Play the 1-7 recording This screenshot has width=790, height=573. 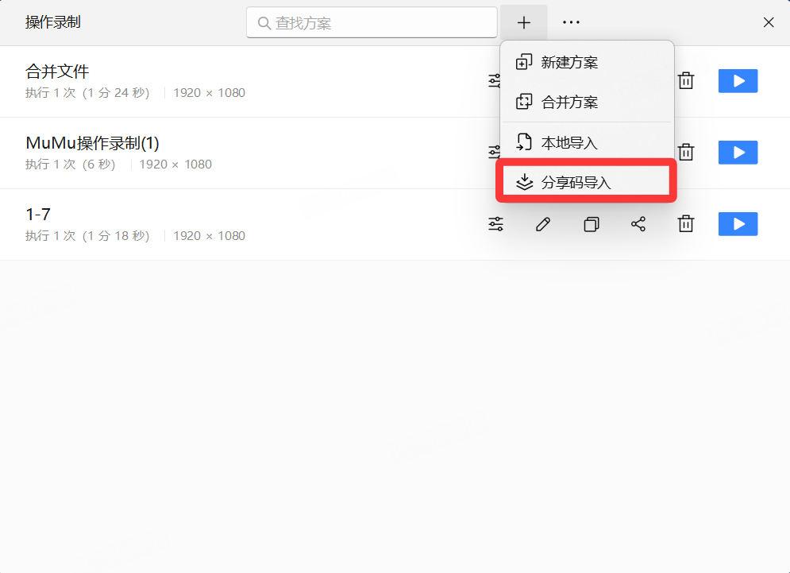(738, 224)
